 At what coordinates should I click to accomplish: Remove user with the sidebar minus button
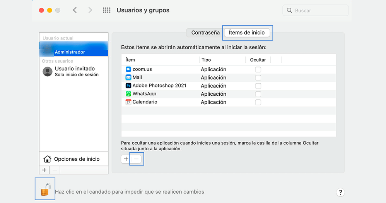[55, 170]
